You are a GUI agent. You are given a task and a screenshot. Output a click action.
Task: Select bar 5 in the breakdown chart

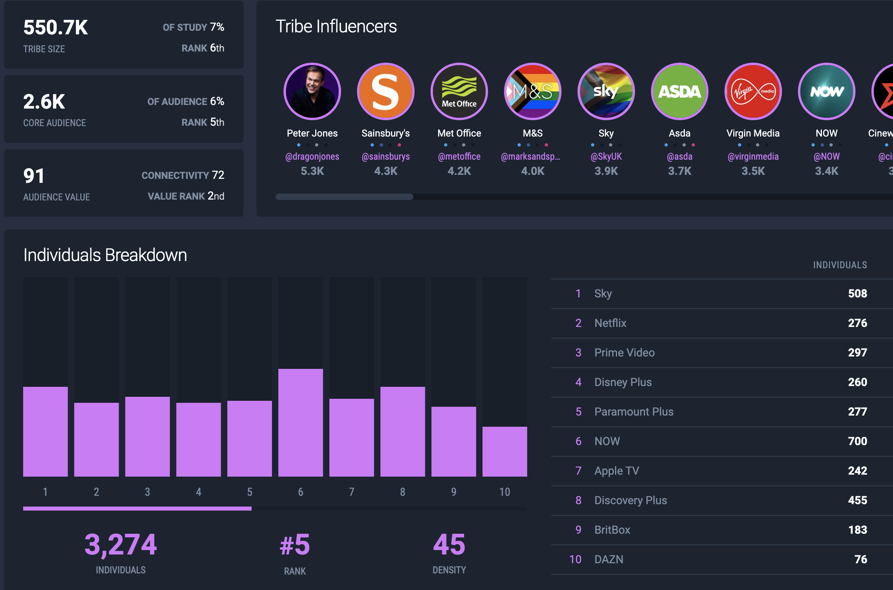250,439
